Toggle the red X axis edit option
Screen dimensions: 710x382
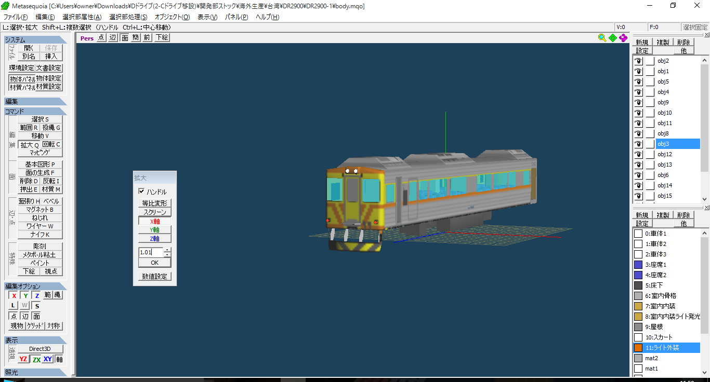(14, 295)
